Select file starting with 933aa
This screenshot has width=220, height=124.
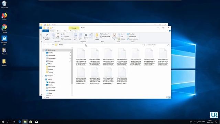(135, 57)
